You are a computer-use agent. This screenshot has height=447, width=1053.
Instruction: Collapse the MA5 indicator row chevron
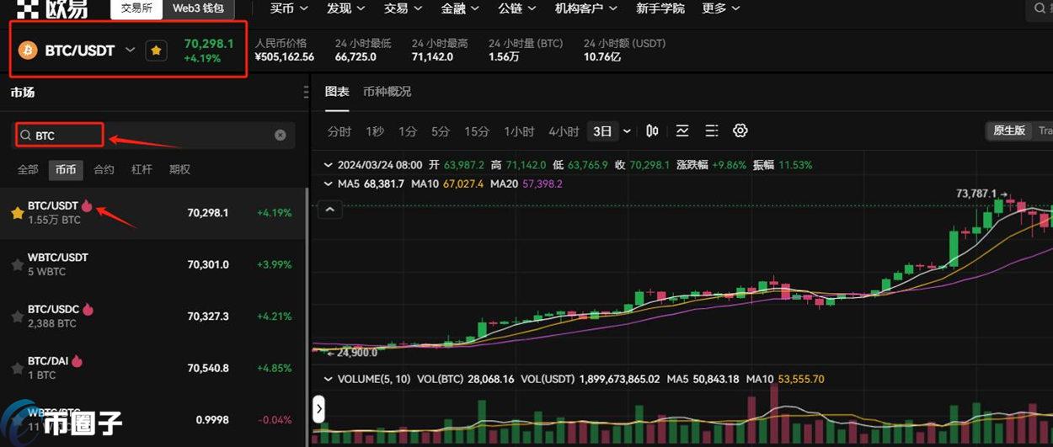329,184
